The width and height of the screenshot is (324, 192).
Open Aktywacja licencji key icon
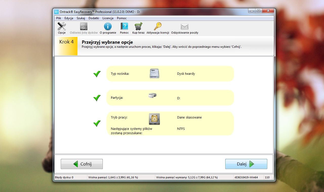click(158, 26)
